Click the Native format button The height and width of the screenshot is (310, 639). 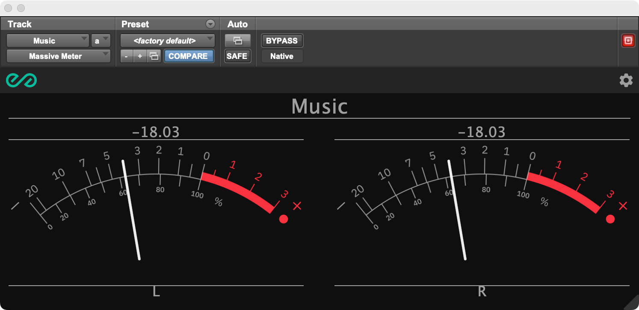282,56
